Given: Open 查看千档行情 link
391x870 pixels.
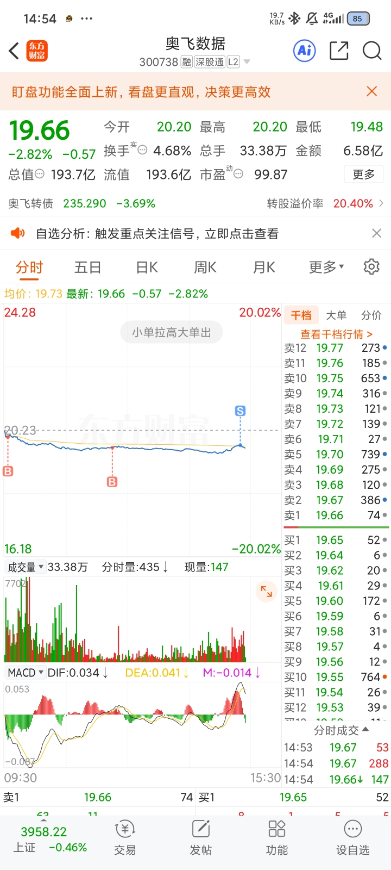Looking at the screenshot, I should click(x=336, y=334).
